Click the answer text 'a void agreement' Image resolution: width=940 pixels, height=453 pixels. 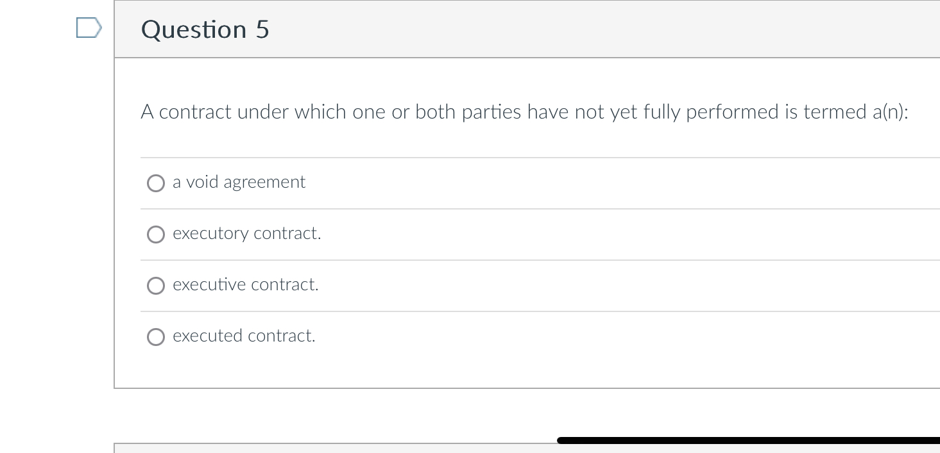[239, 182]
